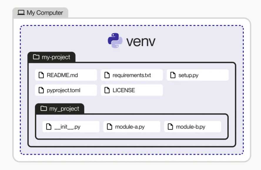Open the requirements.txt file name

coord(132,75)
